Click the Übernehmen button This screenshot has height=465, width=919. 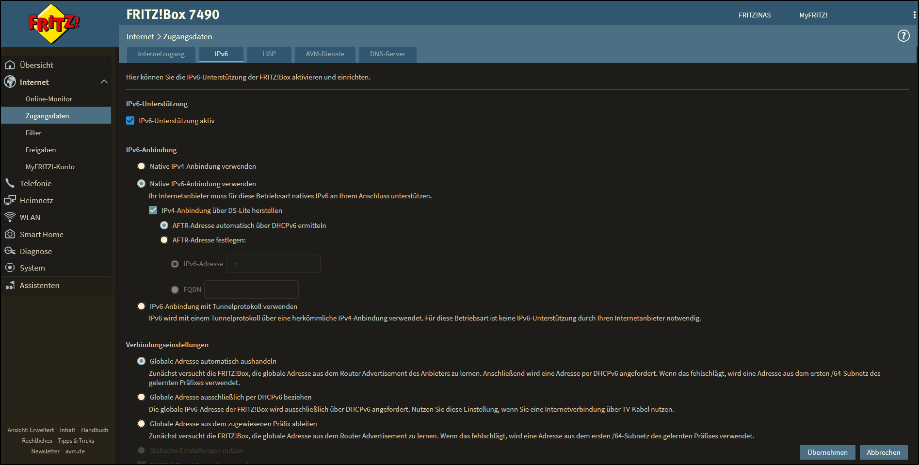tap(827, 452)
